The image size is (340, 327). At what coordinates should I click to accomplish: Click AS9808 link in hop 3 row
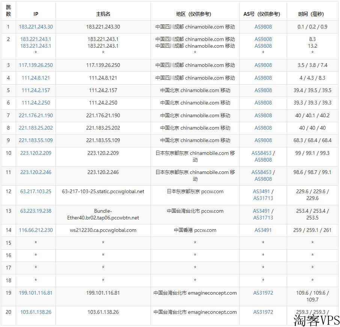[x=263, y=65]
